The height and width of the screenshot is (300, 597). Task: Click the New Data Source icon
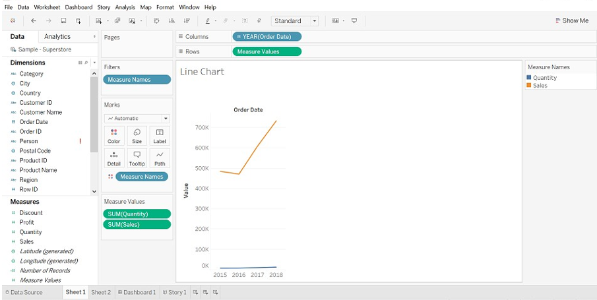(78, 20)
